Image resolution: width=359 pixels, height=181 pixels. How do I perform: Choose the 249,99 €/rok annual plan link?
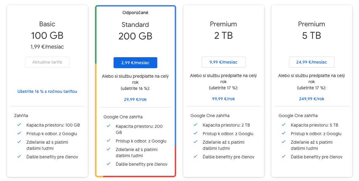point(312,99)
